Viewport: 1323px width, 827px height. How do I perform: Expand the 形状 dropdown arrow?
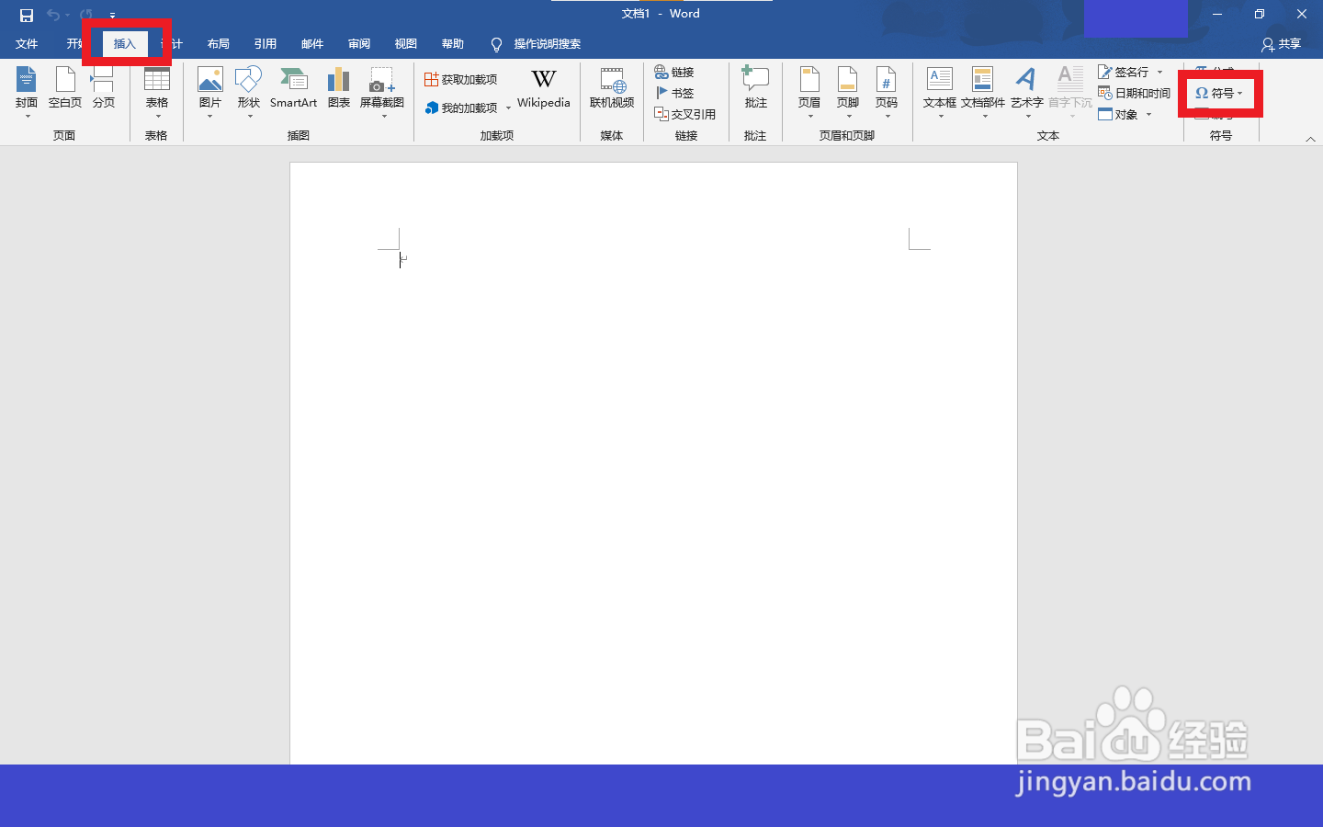(x=249, y=117)
